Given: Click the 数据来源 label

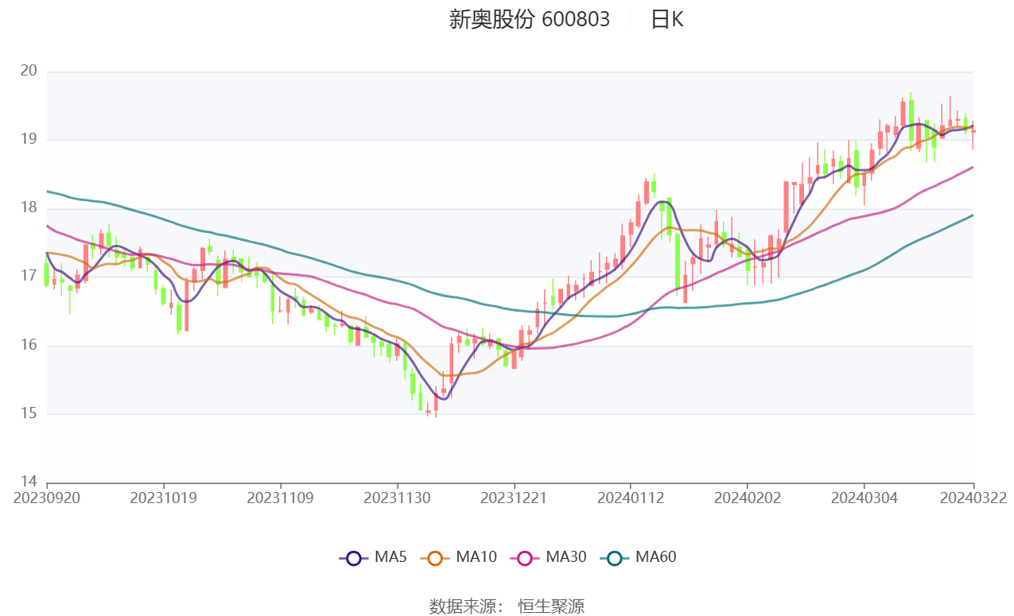Looking at the screenshot, I should point(466,606).
